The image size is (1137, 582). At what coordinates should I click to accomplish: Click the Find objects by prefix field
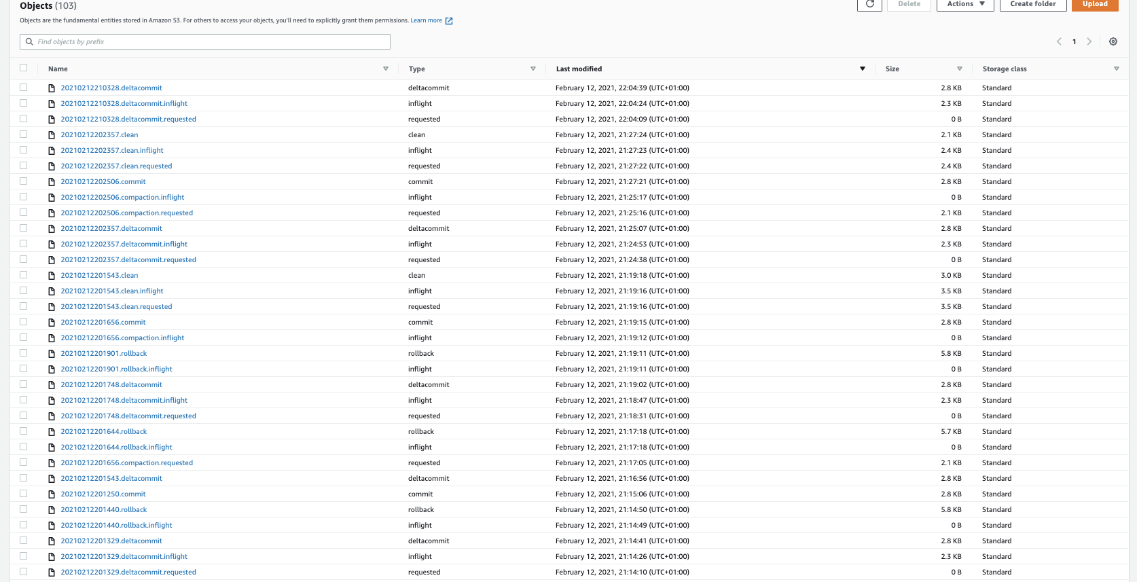point(205,41)
